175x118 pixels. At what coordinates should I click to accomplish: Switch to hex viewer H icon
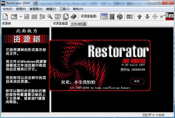click(112, 17)
